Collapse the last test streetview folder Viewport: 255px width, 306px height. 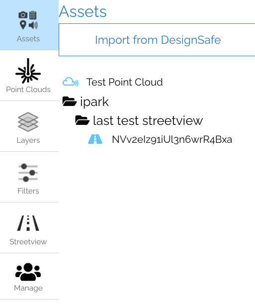pyautogui.click(x=83, y=120)
